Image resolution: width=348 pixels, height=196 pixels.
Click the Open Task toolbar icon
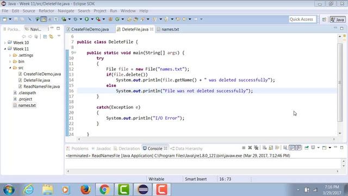(135, 20)
